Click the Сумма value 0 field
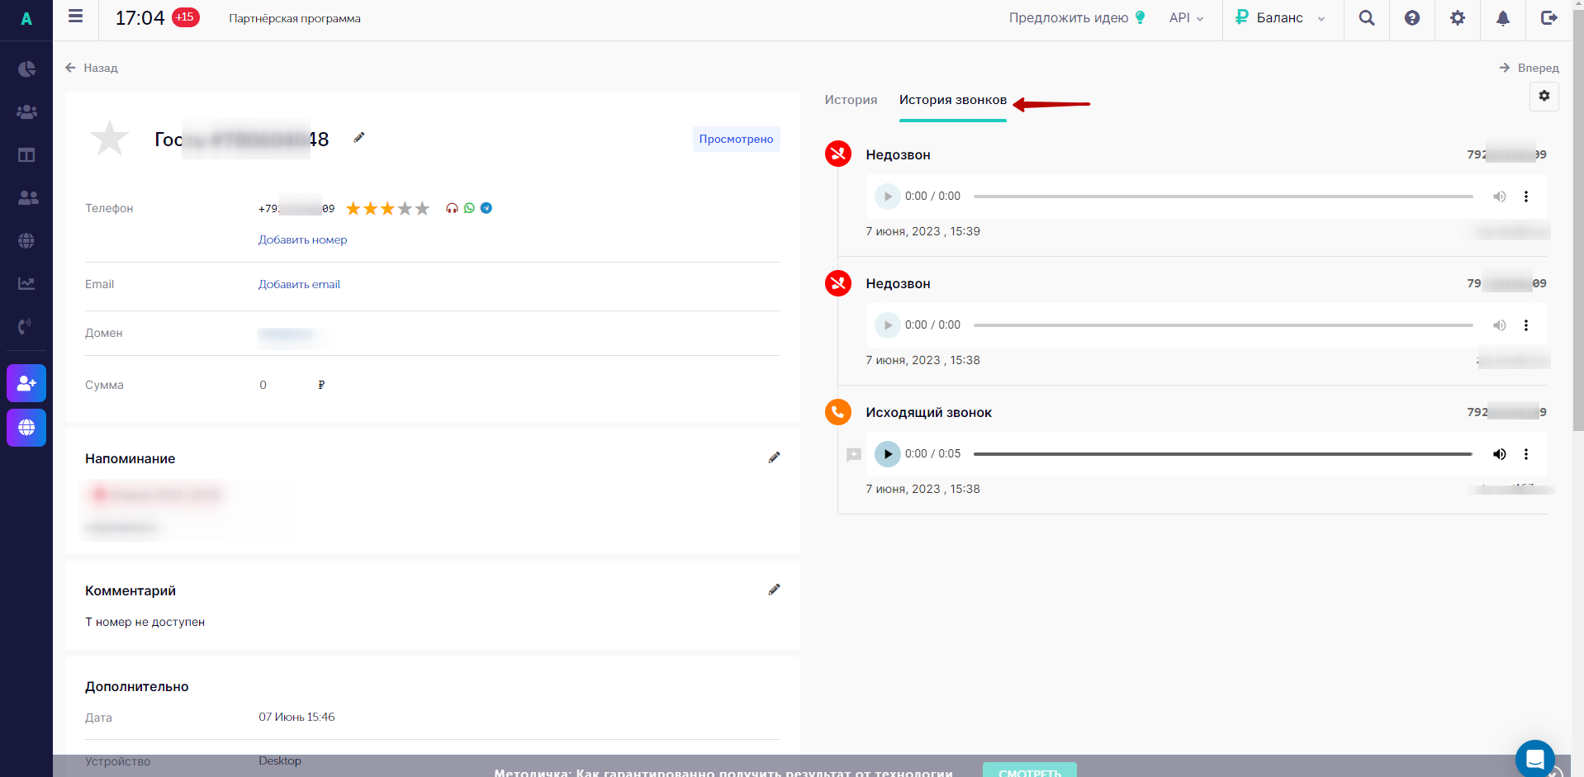The width and height of the screenshot is (1584, 777). (x=263, y=385)
